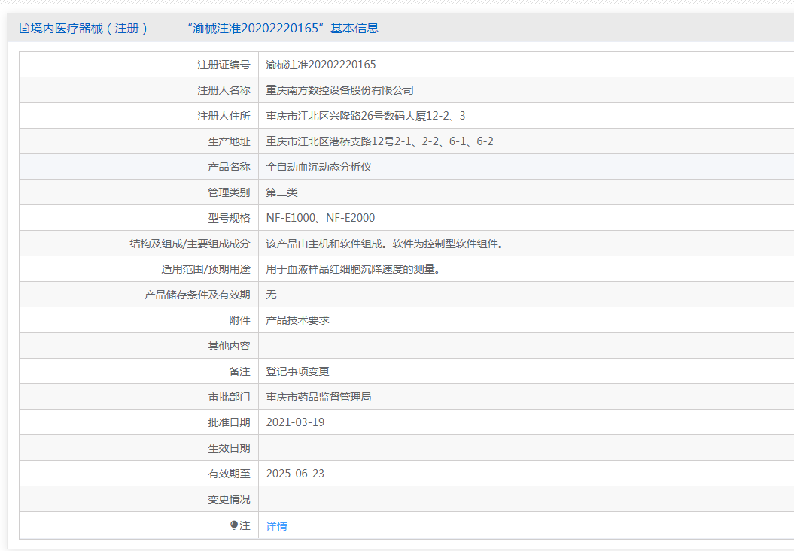Click approval date 2021-03-19

pyautogui.click(x=295, y=422)
